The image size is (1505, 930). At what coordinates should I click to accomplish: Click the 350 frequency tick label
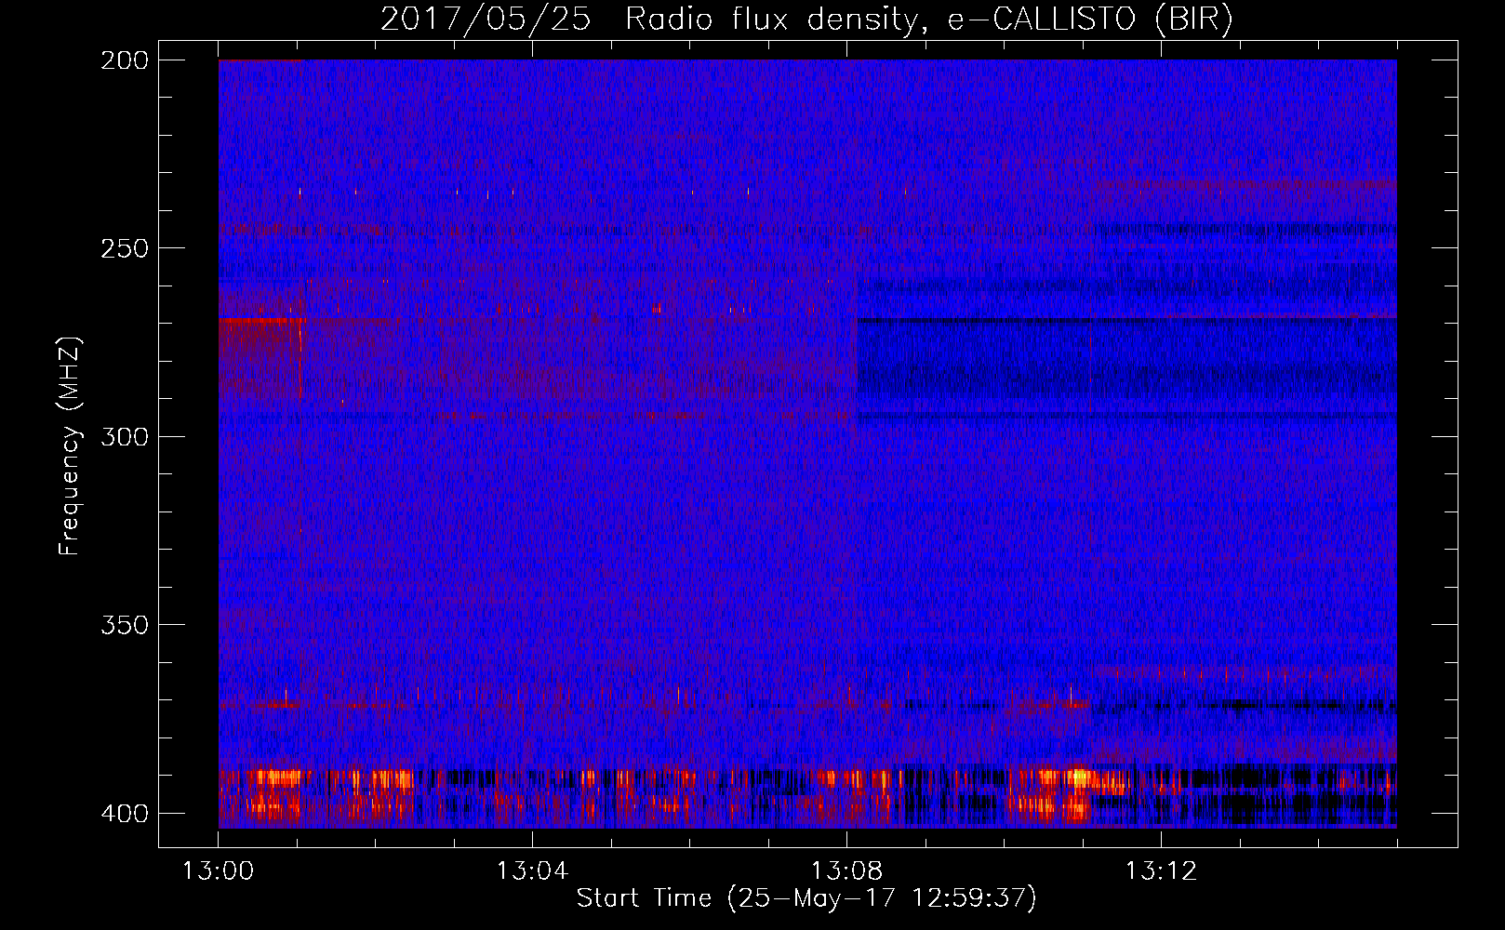click(x=125, y=624)
